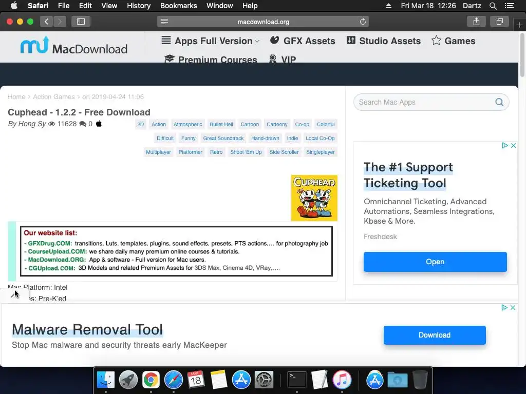
Task: Click the GFXDrug.COM link
Action: [50, 244]
